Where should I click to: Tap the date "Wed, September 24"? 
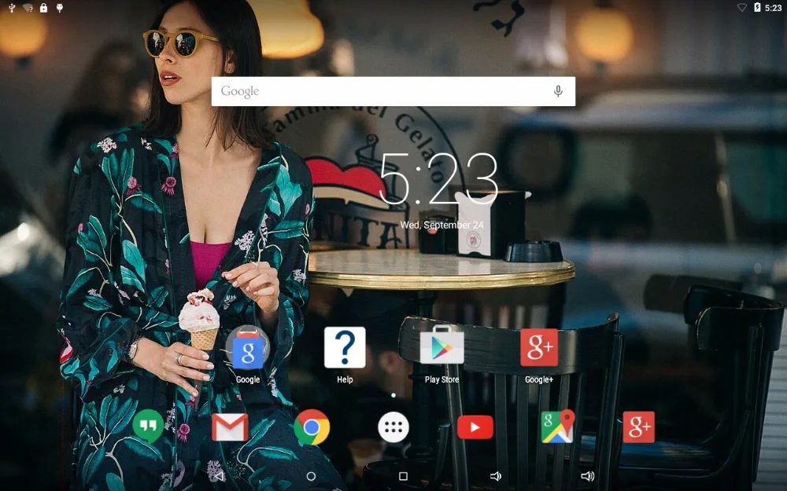point(442,225)
